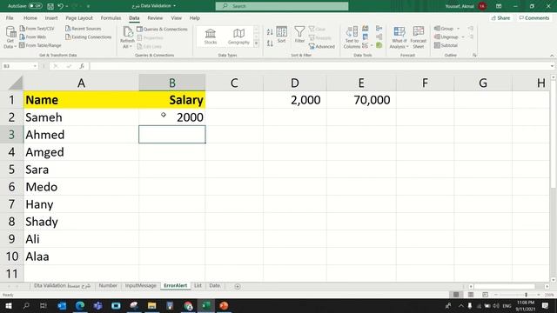
Task: Switch to Page Break Preview
Action: tap(485, 295)
